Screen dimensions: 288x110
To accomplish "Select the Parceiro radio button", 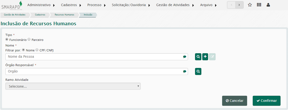I will [x=29, y=40].
